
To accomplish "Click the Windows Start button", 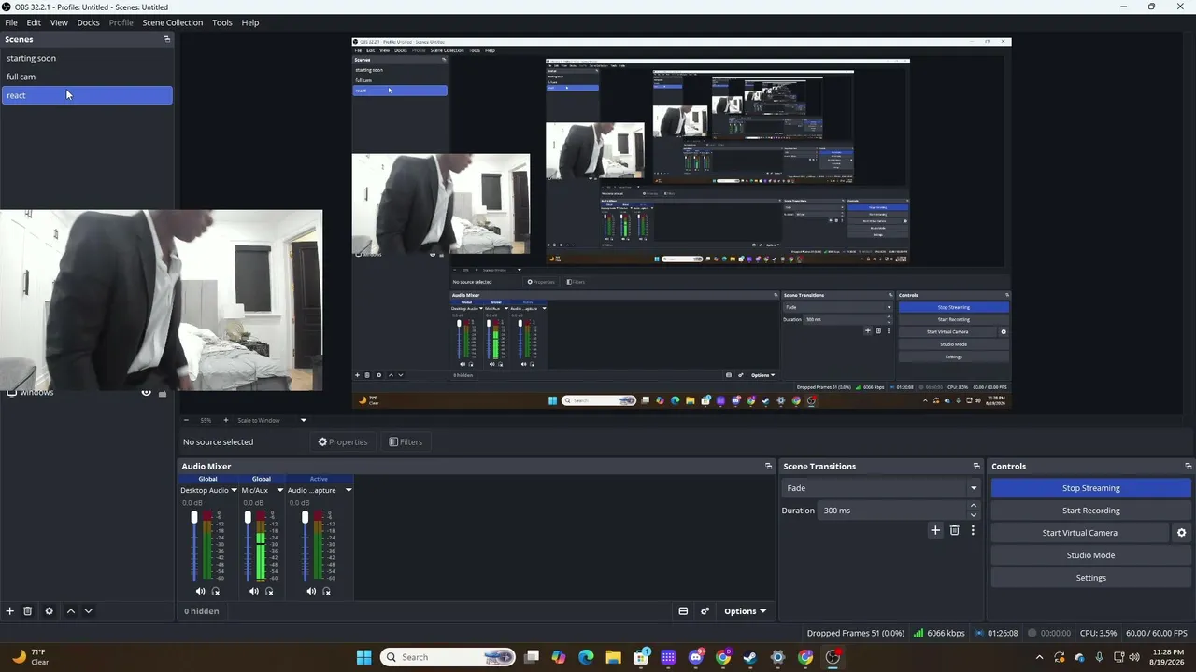I will point(364,657).
